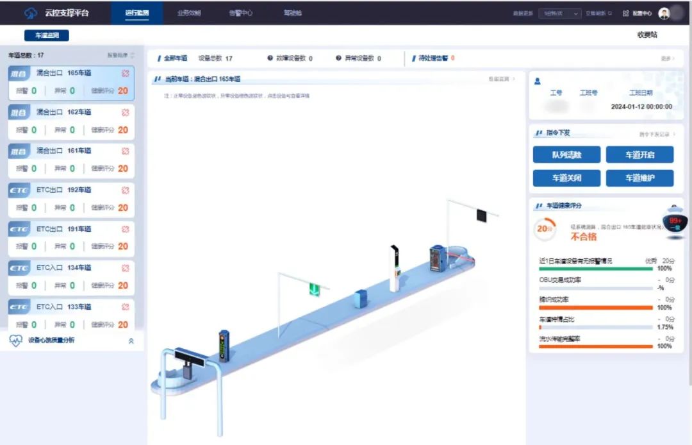Screen dimensions: 692x445
Task: Expand 更多 in the summary bar
Action: (x=668, y=58)
